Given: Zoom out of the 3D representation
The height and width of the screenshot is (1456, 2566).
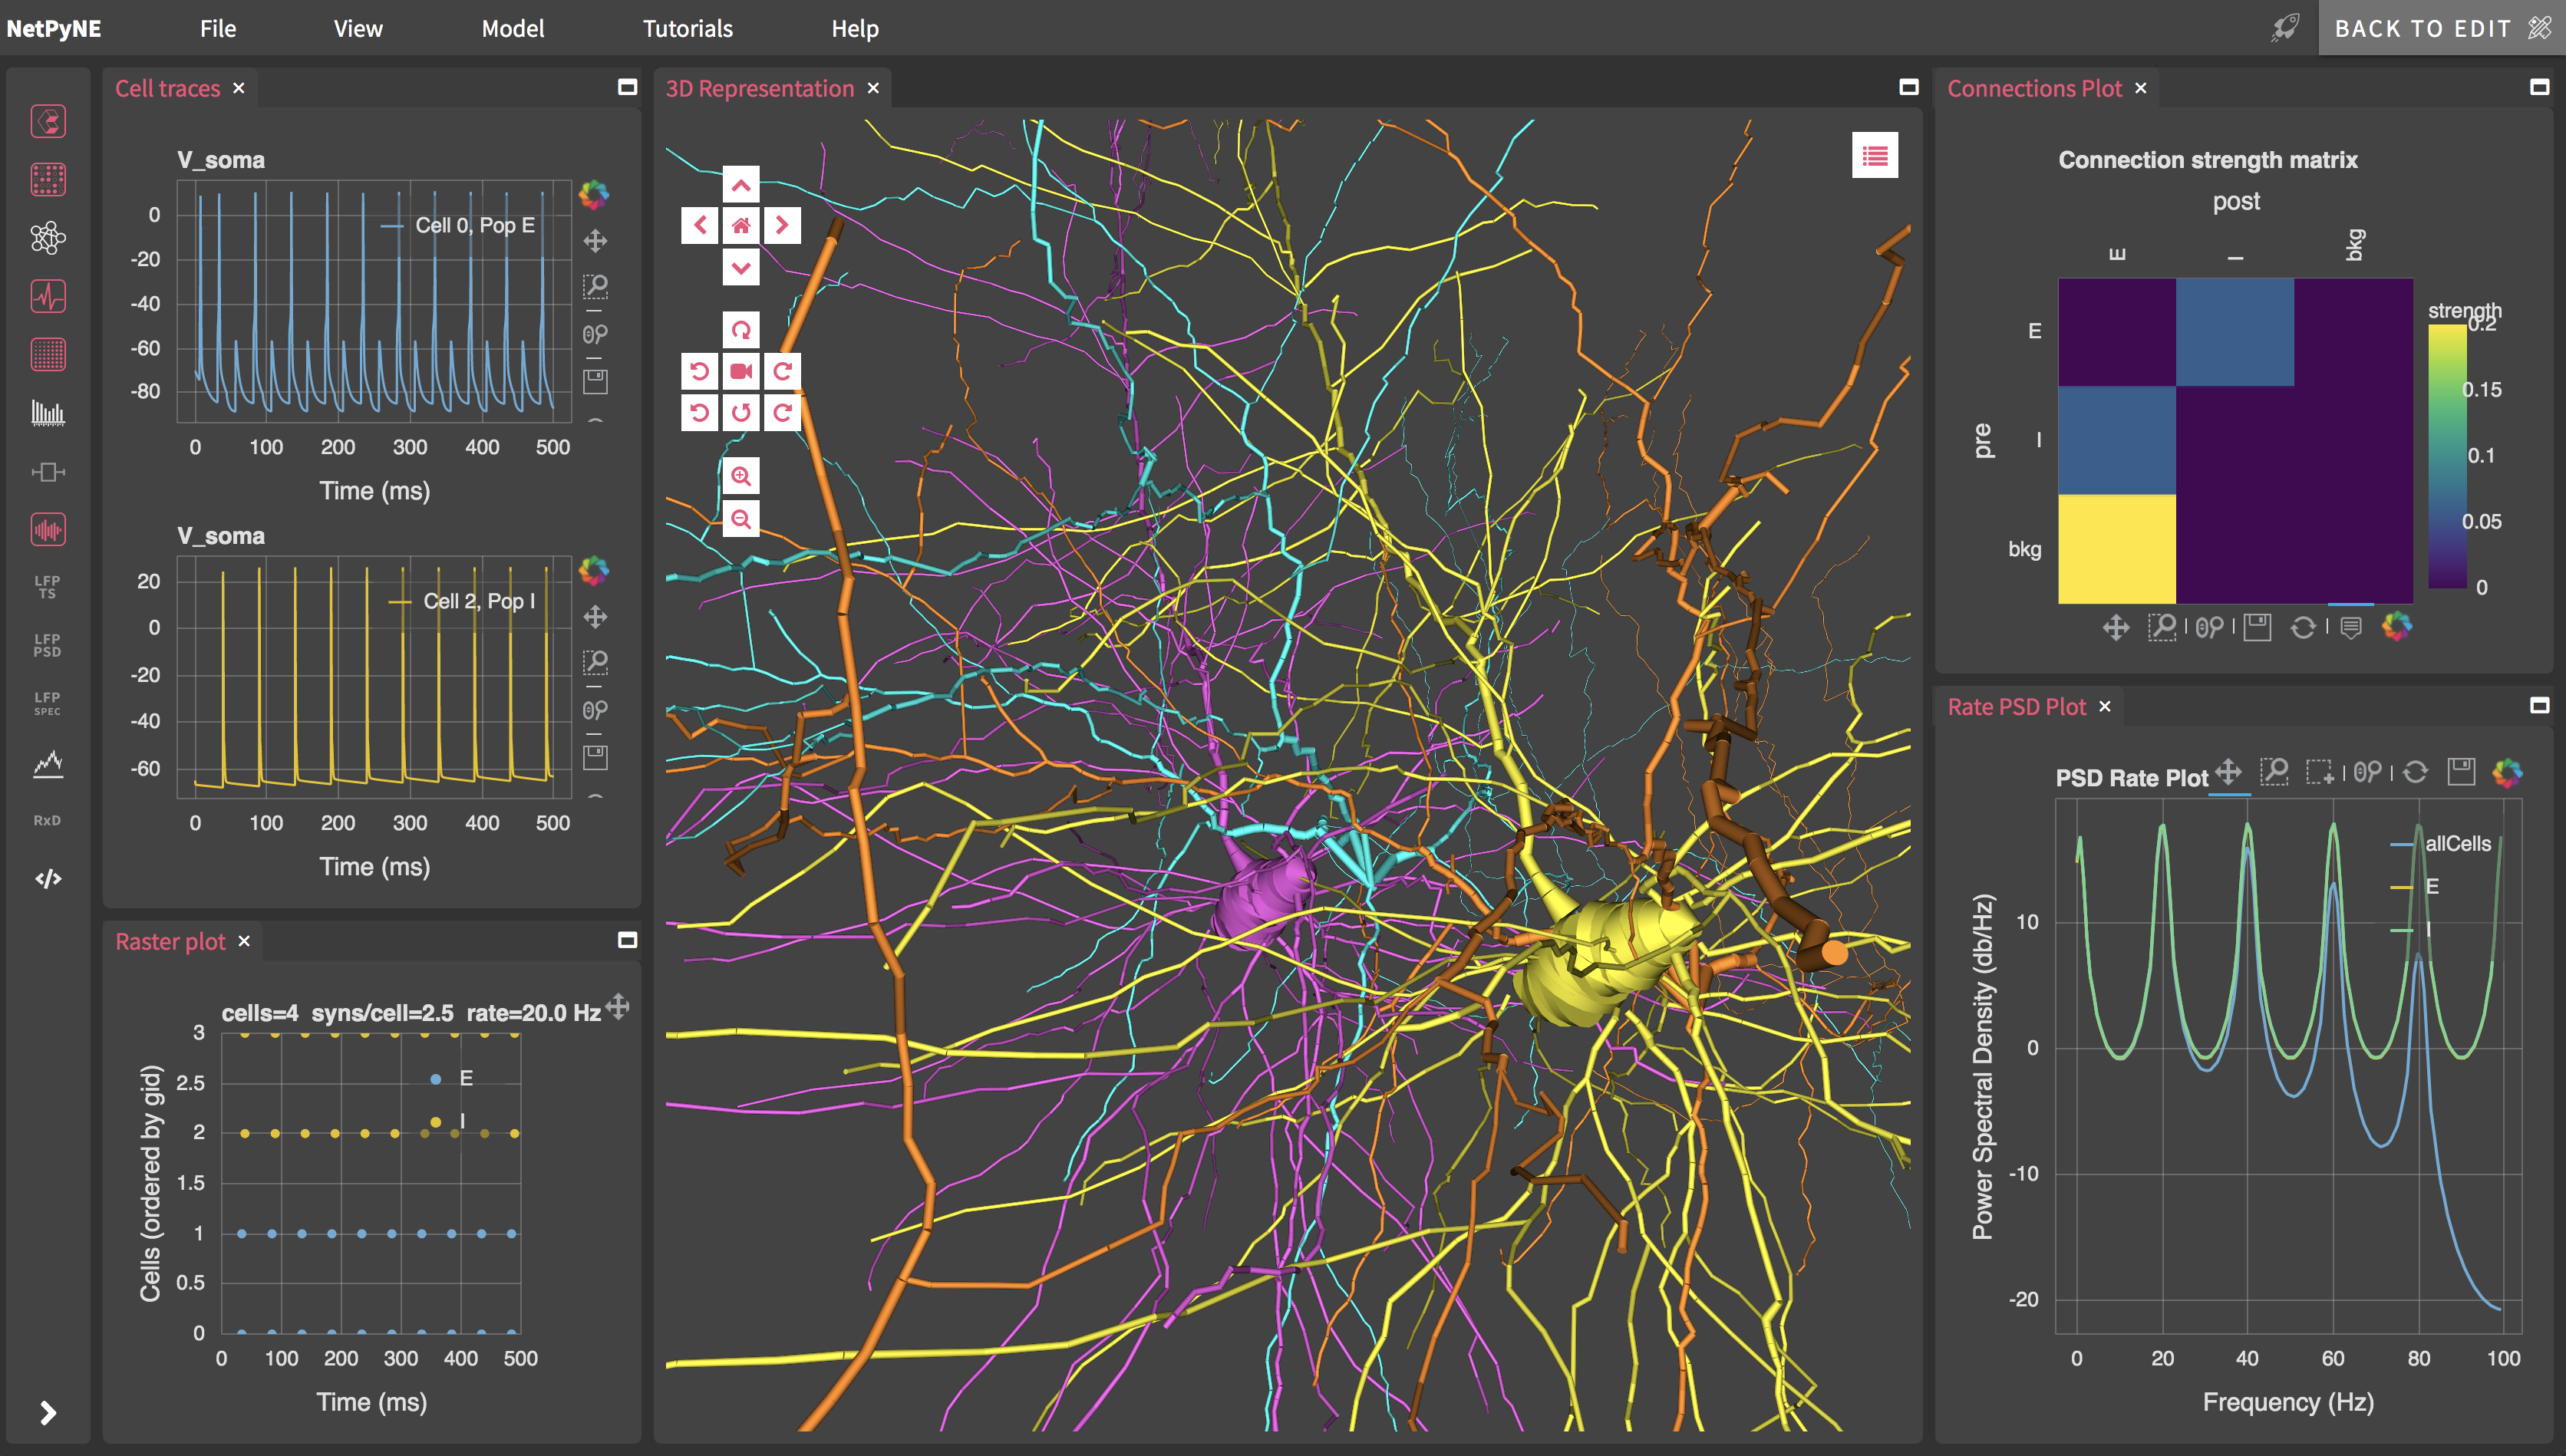Looking at the screenshot, I should (740, 519).
